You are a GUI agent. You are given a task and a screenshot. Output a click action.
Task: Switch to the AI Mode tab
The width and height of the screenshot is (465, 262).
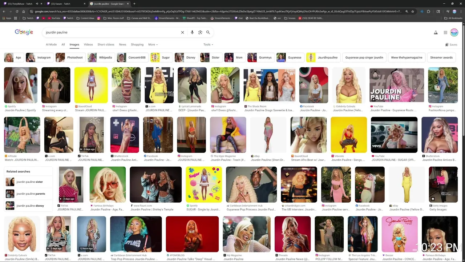pyautogui.click(x=51, y=44)
